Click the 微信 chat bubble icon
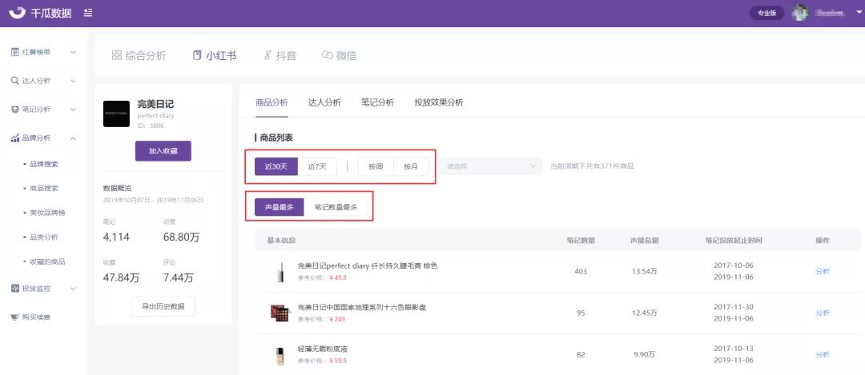 click(x=328, y=55)
